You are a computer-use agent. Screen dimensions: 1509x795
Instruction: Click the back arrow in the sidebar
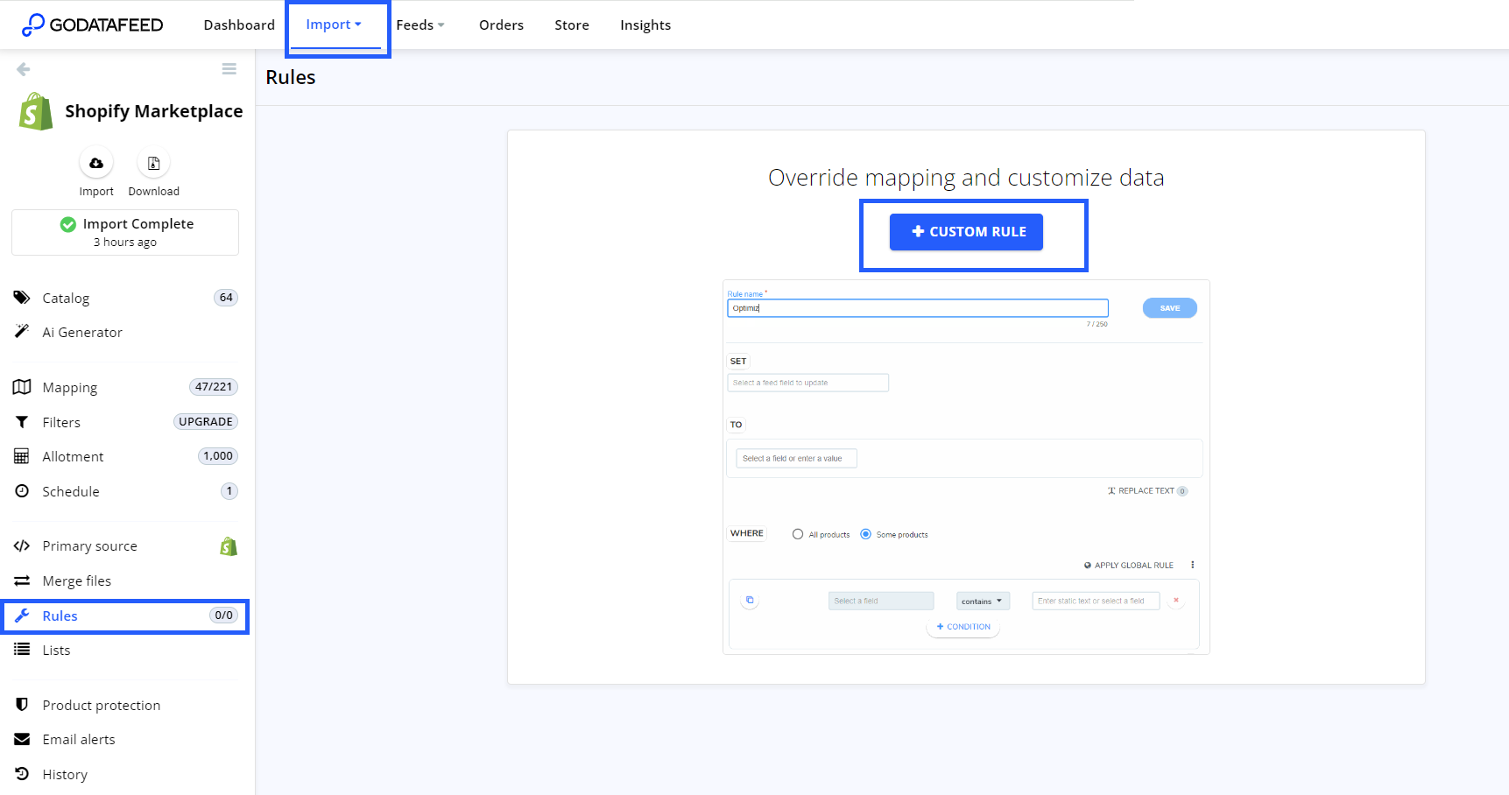[22, 68]
